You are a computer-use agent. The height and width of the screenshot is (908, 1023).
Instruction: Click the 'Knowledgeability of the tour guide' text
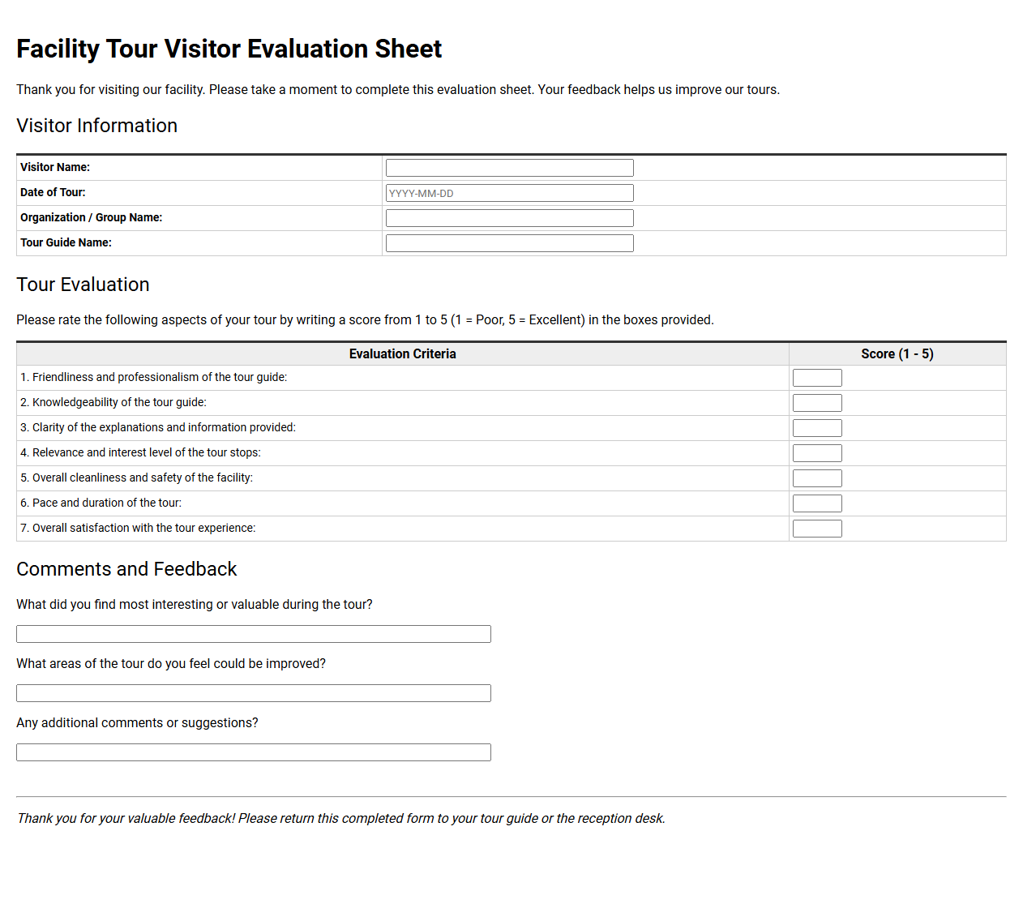(x=113, y=402)
